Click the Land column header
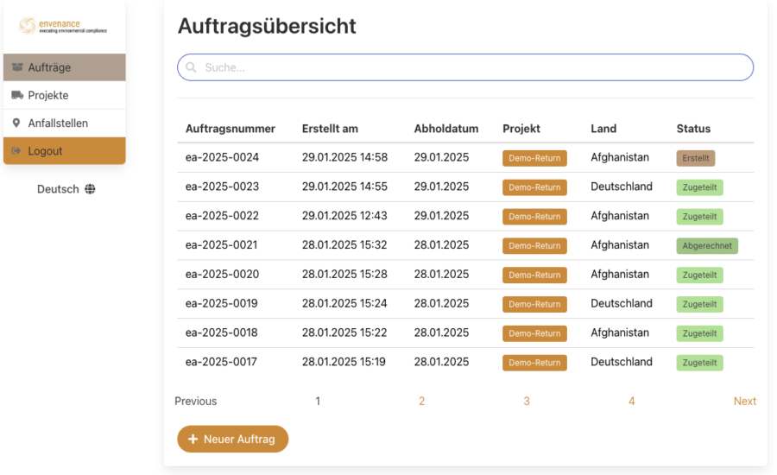777x475 pixels. pos(603,129)
